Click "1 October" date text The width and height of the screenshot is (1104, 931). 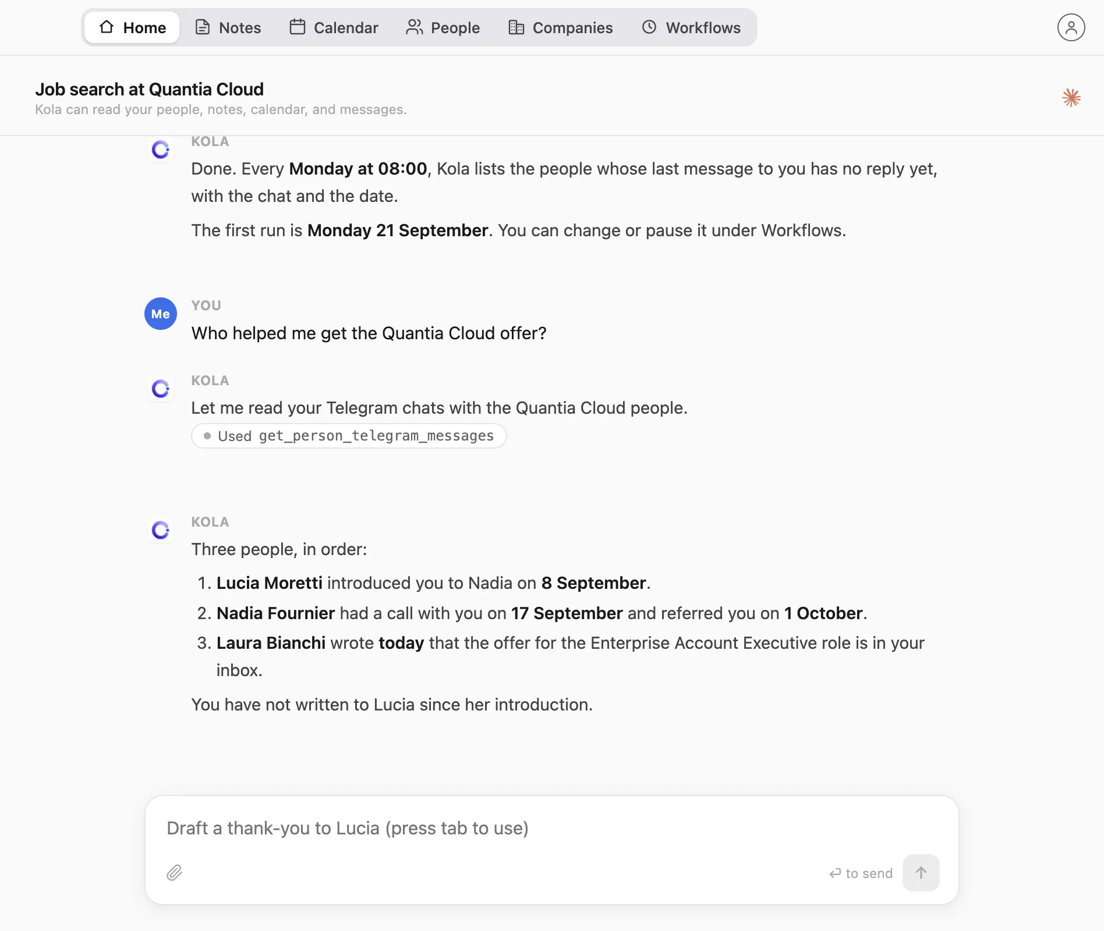(x=823, y=613)
